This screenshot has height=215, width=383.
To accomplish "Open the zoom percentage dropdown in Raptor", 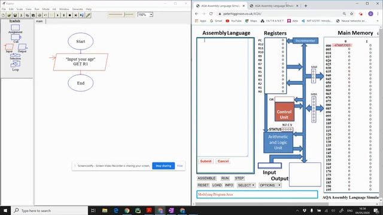I will pyautogui.click(x=151, y=14).
